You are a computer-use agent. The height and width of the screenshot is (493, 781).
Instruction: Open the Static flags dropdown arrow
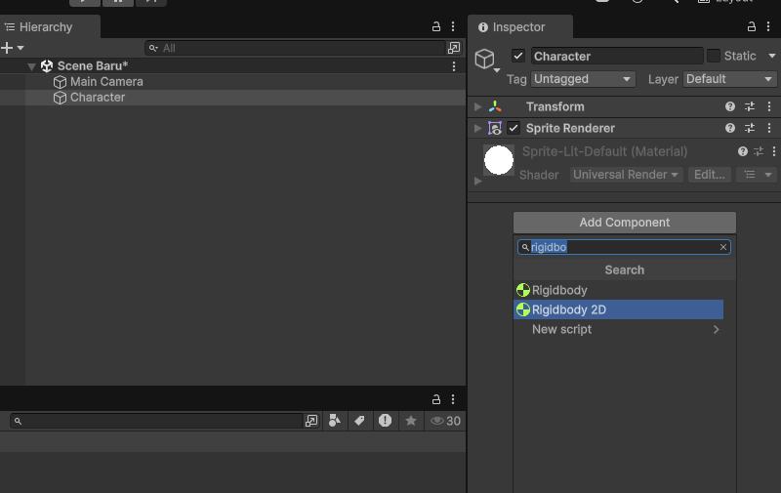point(771,56)
